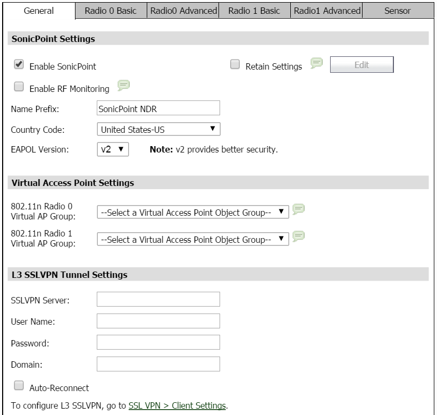Click the Virtual Access Point Settings header
Viewport: 437px width, 415px height.
coord(218,182)
